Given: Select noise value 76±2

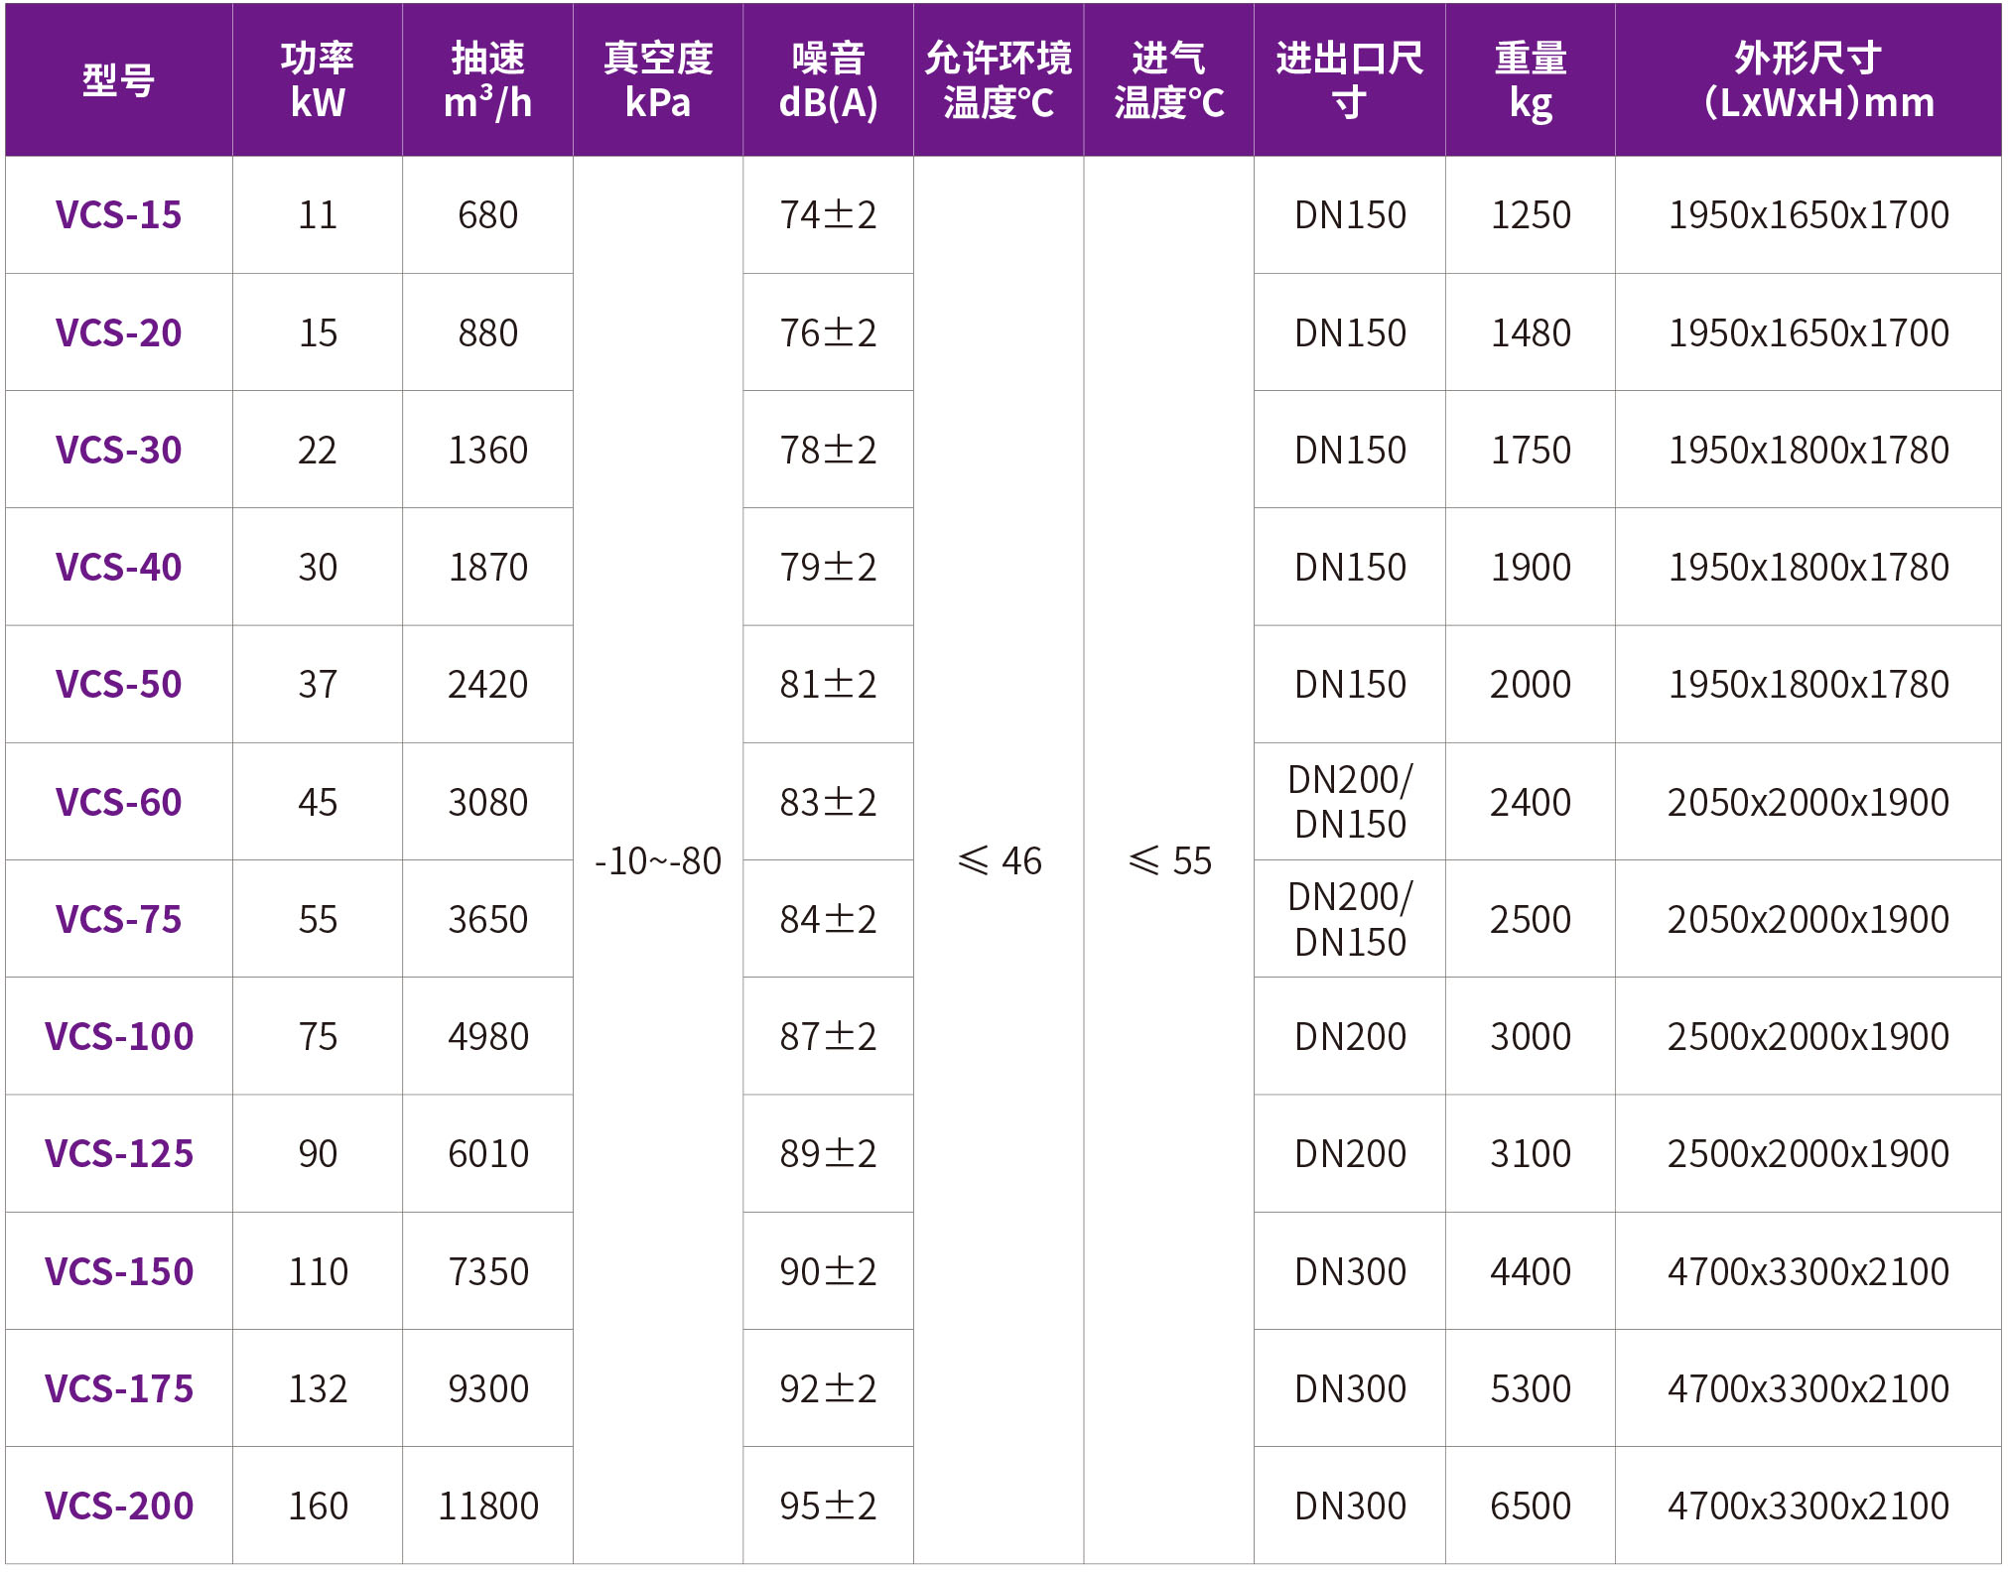Looking at the screenshot, I should point(828,333).
